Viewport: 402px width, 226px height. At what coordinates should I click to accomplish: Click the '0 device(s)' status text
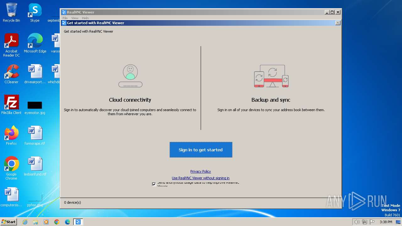(73, 202)
